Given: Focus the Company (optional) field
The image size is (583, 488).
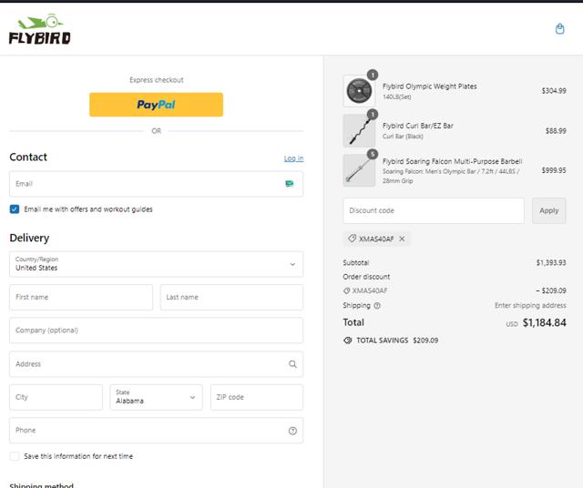Looking at the screenshot, I should pos(156,330).
